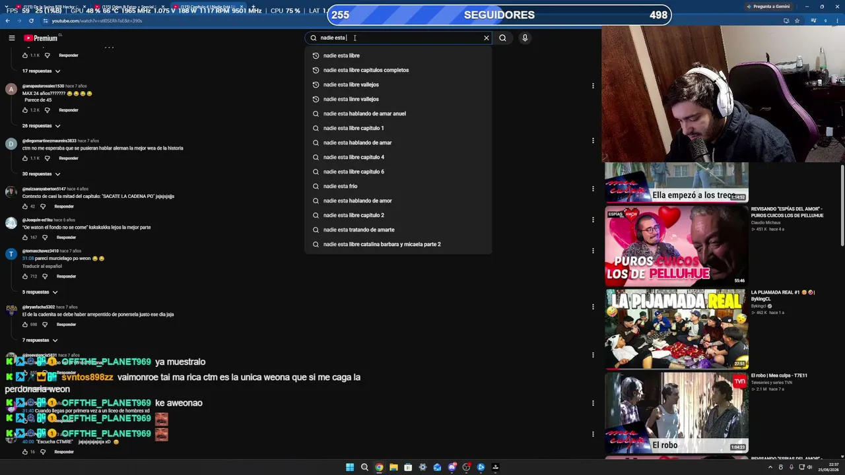Start voice search with the microphone
This screenshot has width=845, height=475.
525,38
